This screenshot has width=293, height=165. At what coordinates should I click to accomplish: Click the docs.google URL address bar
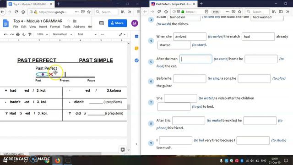53,12
